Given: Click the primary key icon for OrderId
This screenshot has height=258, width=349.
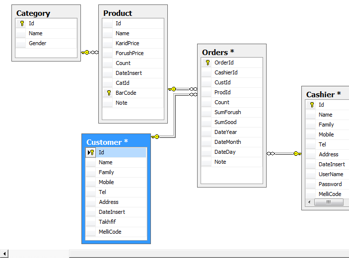Looking at the screenshot, I should 208,63.
